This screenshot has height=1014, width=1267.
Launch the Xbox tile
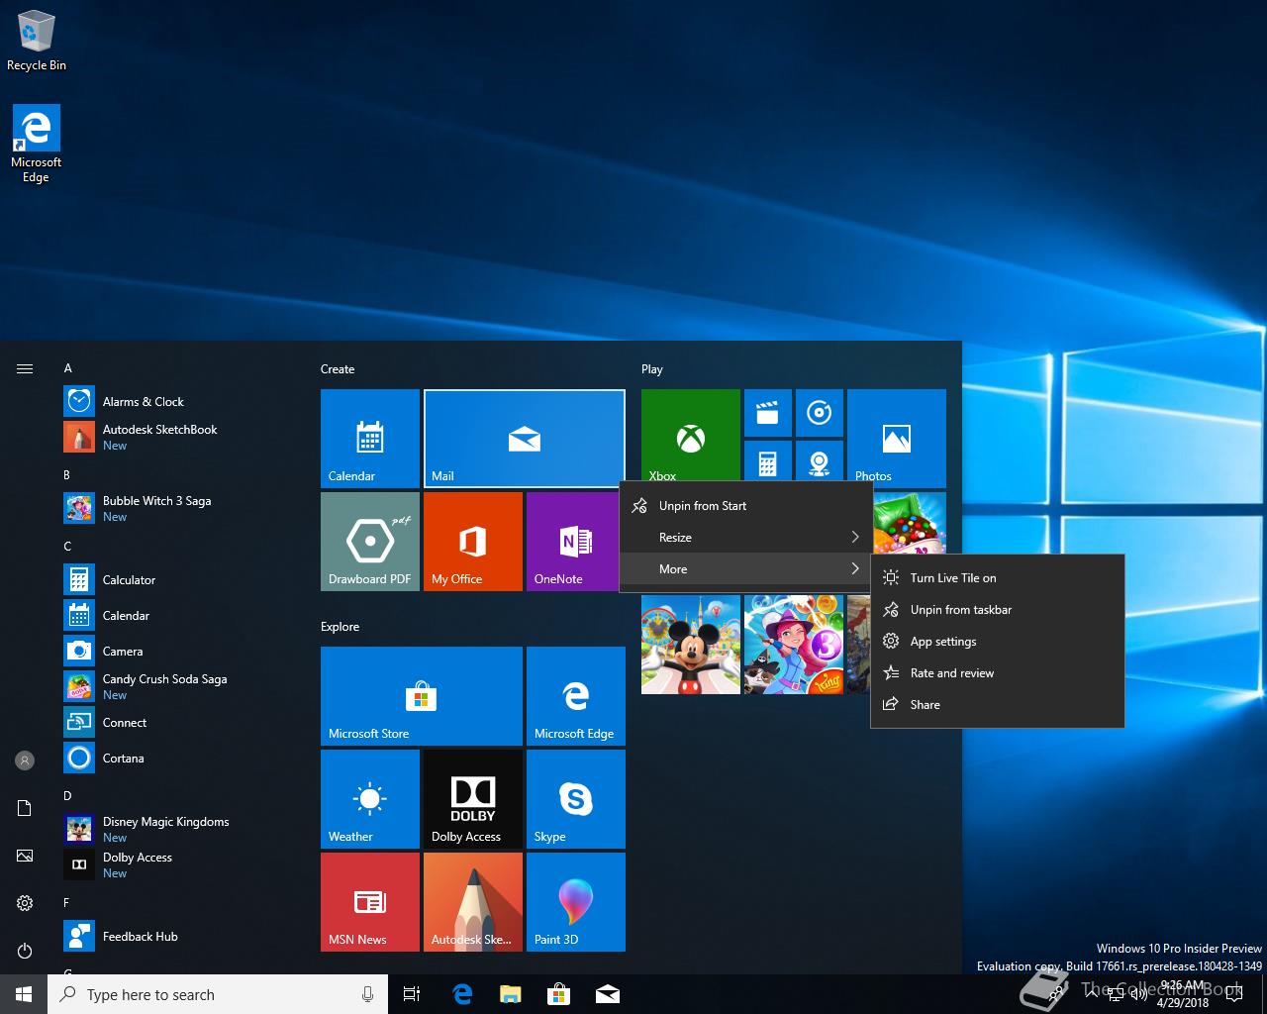pos(690,434)
